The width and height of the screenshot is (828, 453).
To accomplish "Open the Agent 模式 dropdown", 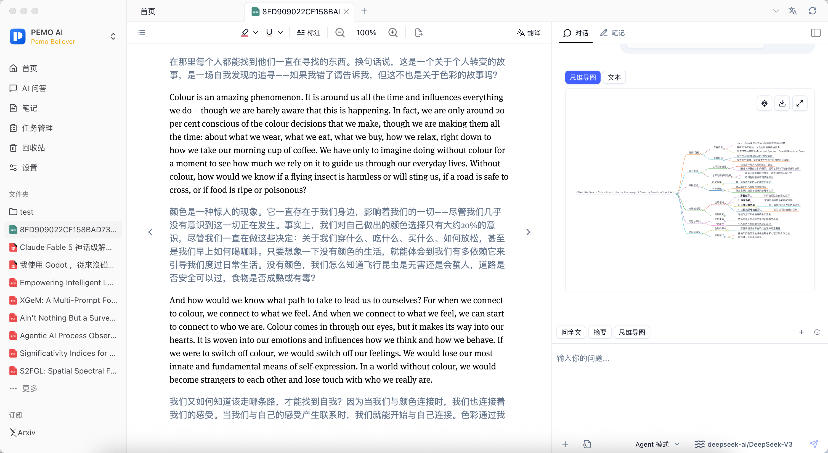I will click(x=657, y=444).
